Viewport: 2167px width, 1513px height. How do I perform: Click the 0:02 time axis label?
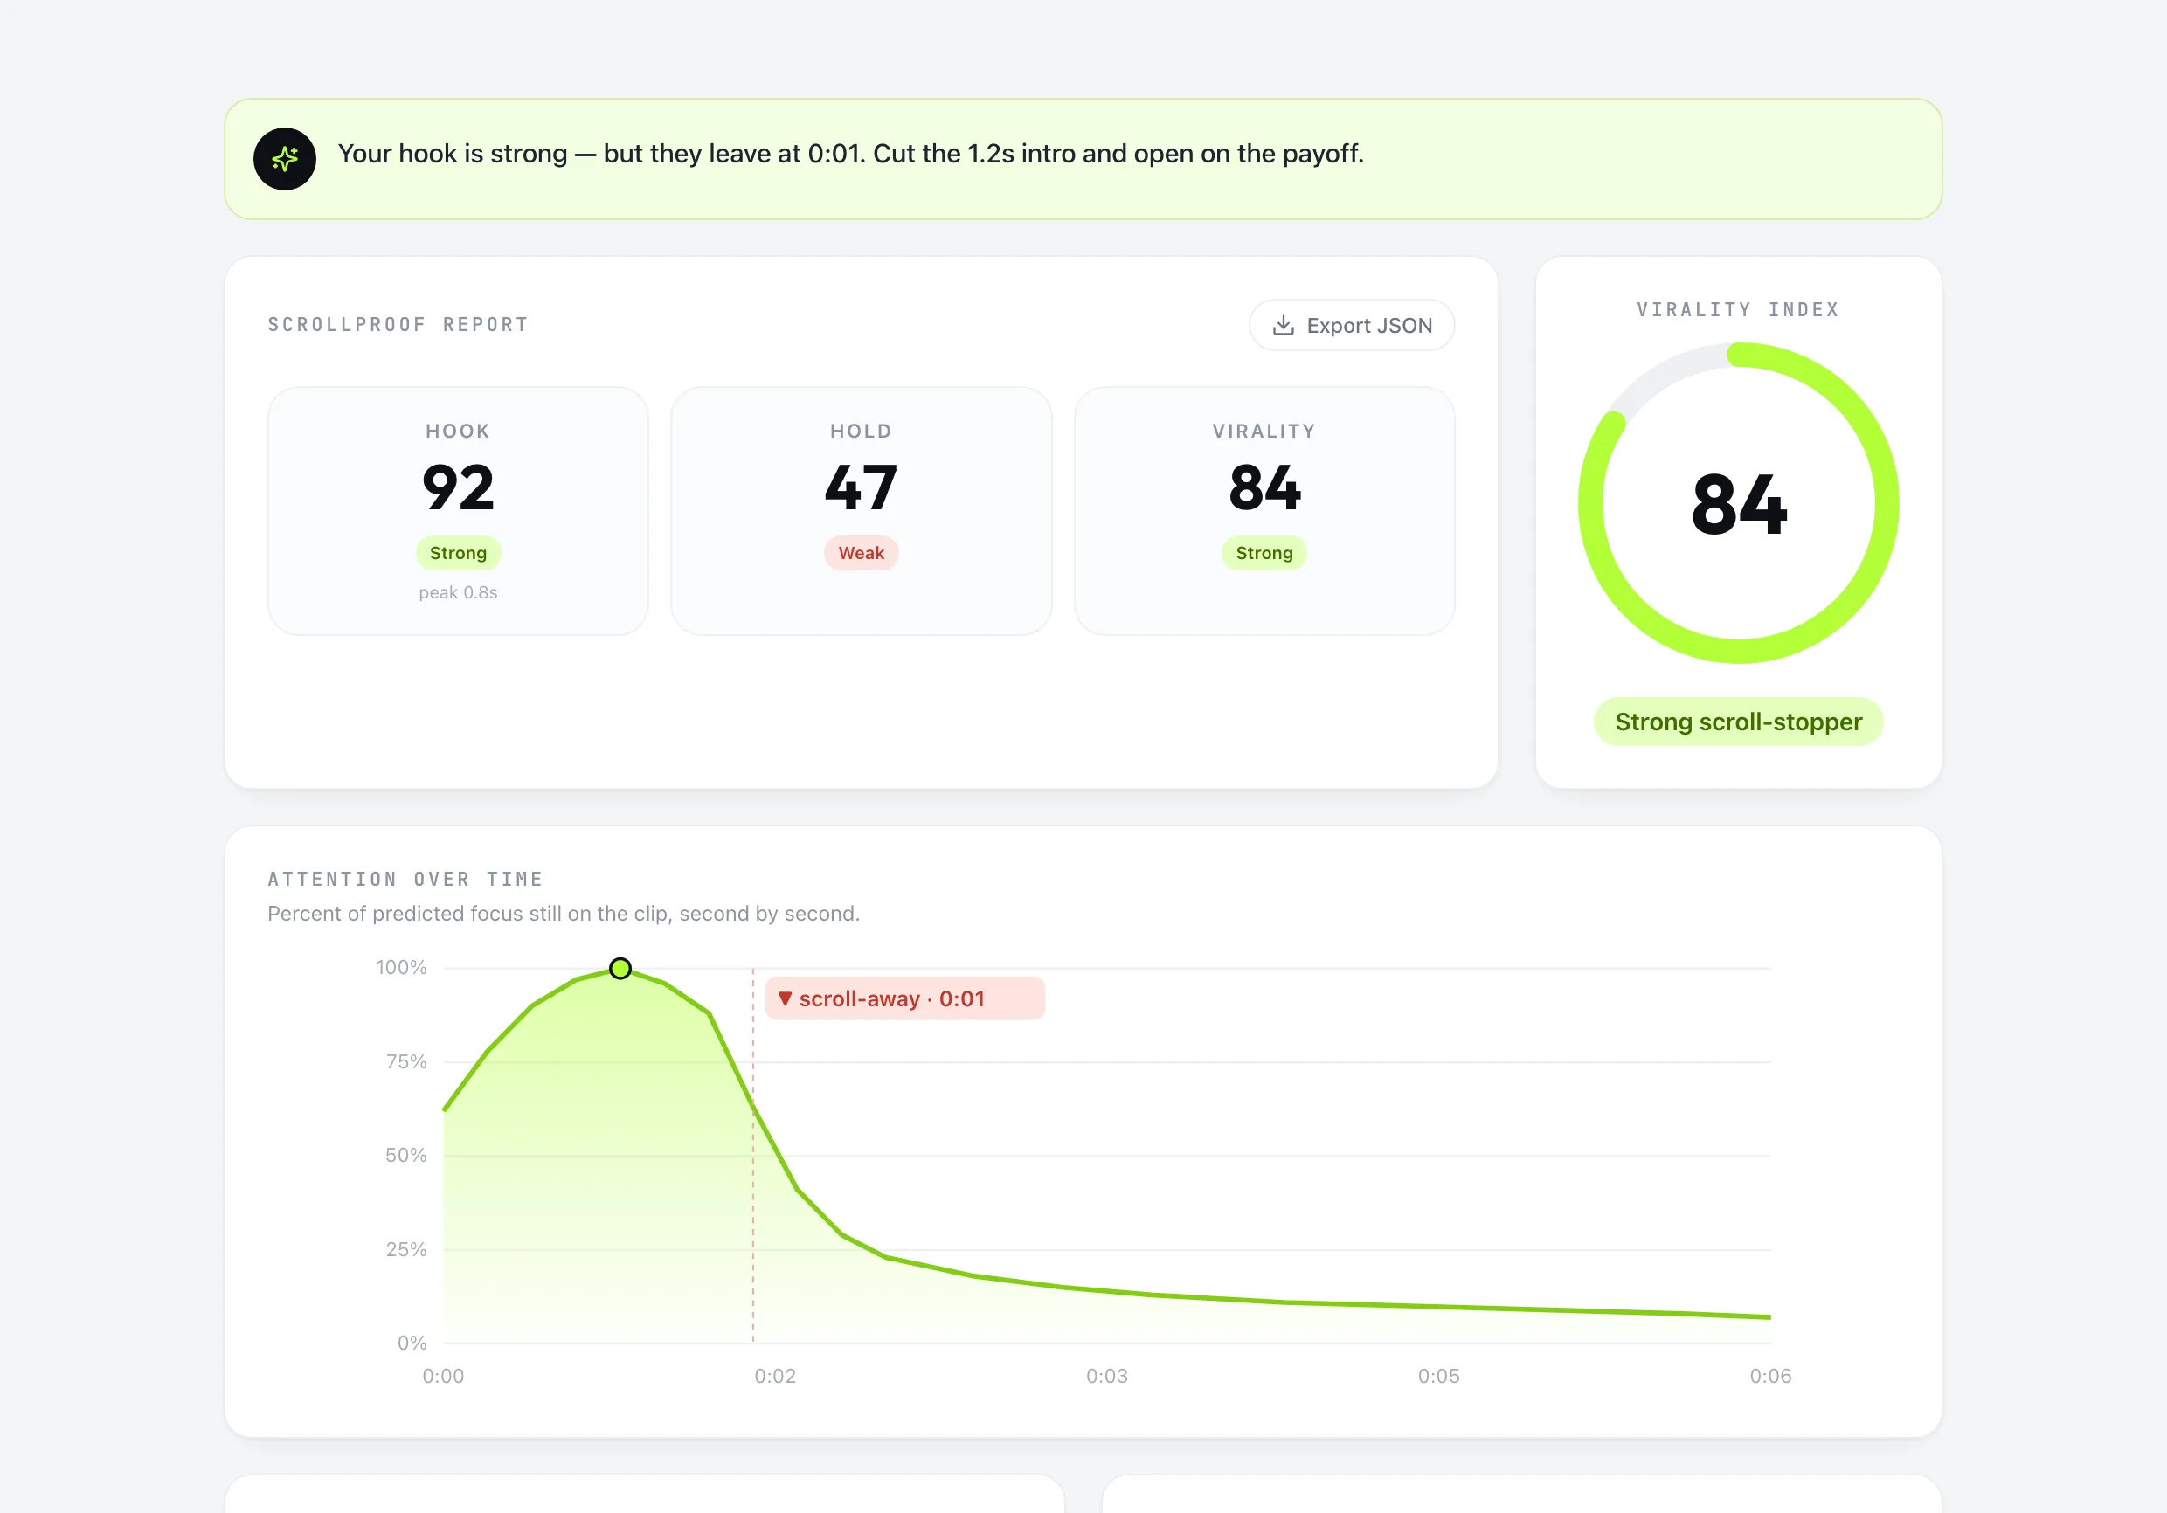coord(775,1376)
